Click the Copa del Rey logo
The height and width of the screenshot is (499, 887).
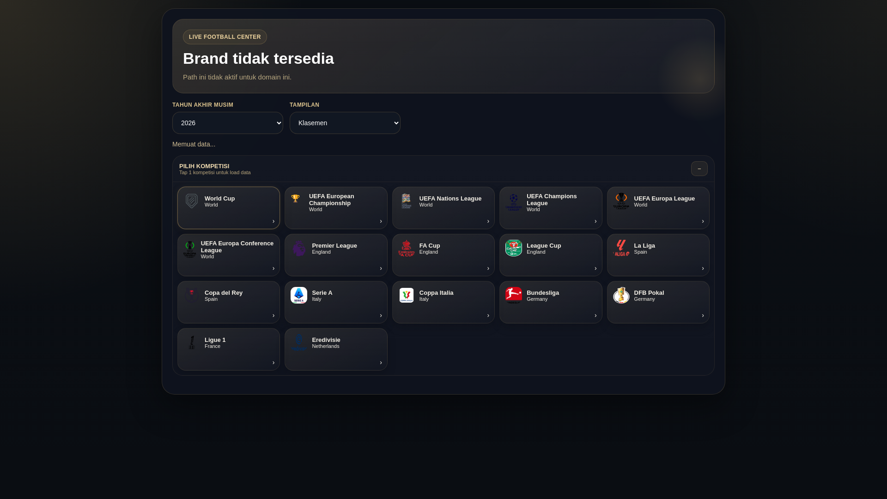(192, 295)
